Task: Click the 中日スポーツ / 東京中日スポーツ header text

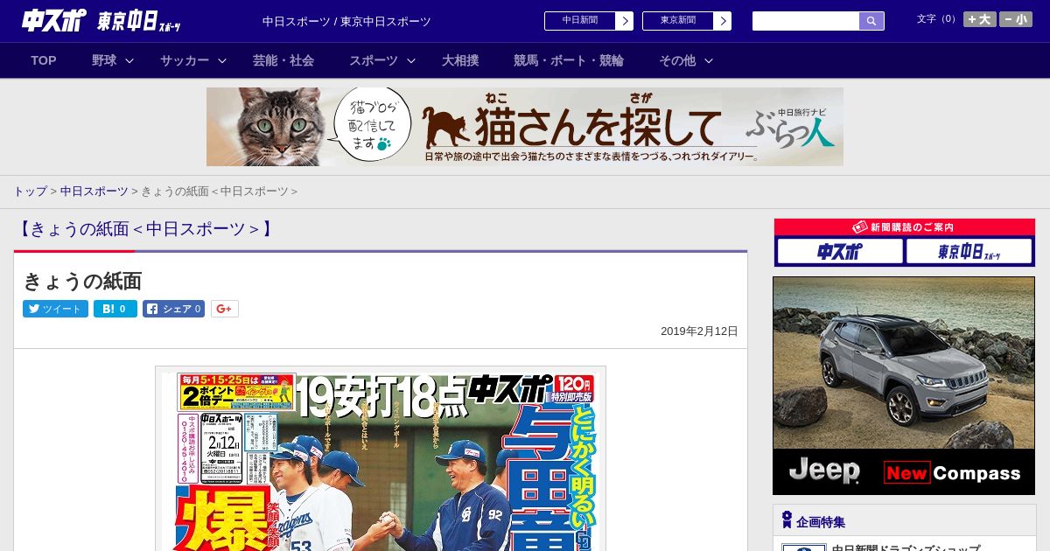Action: (x=346, y=21)
